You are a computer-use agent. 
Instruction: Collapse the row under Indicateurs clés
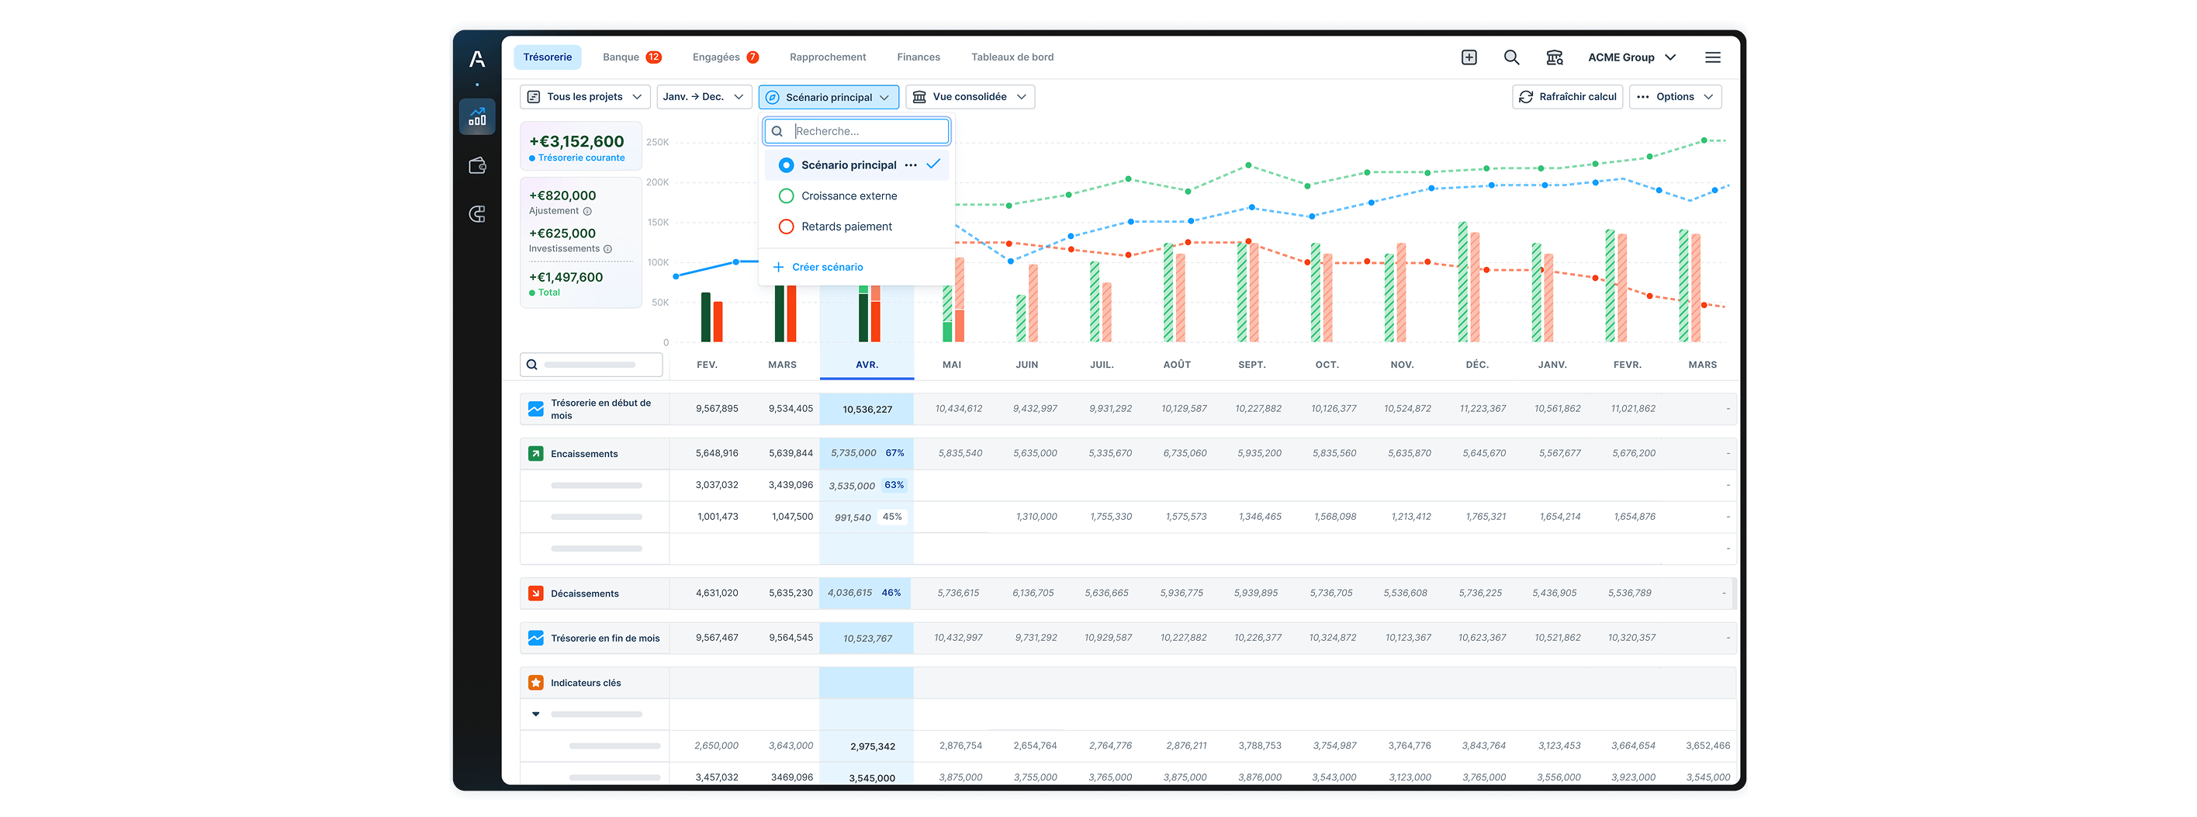(x=535, y=715)
